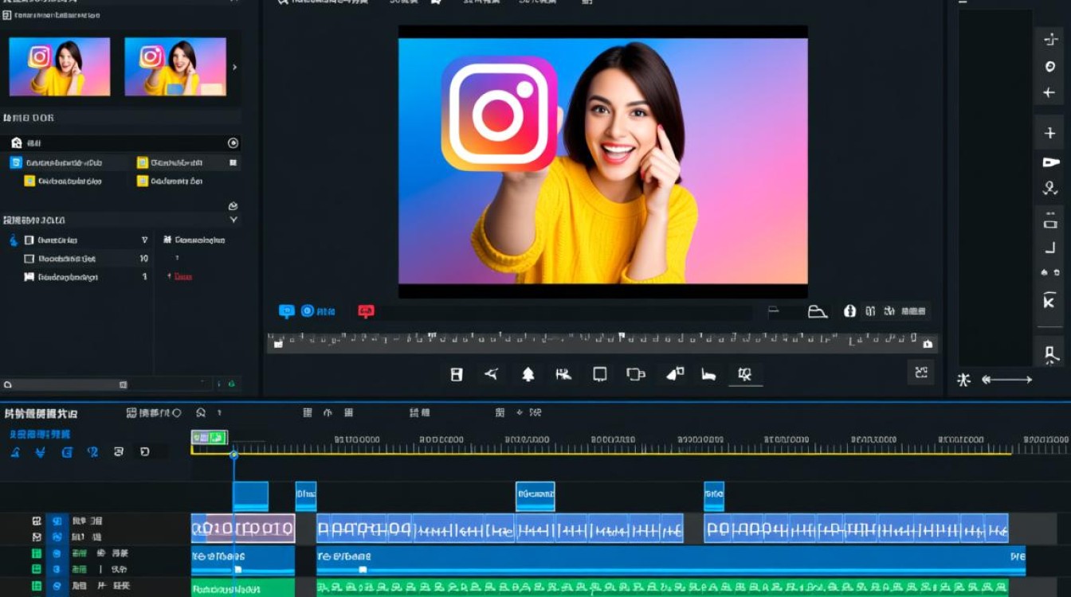Screen dimensions: 1071x597
Task: Collapse the section with the down chevron under the eraser
Action: 233,220
